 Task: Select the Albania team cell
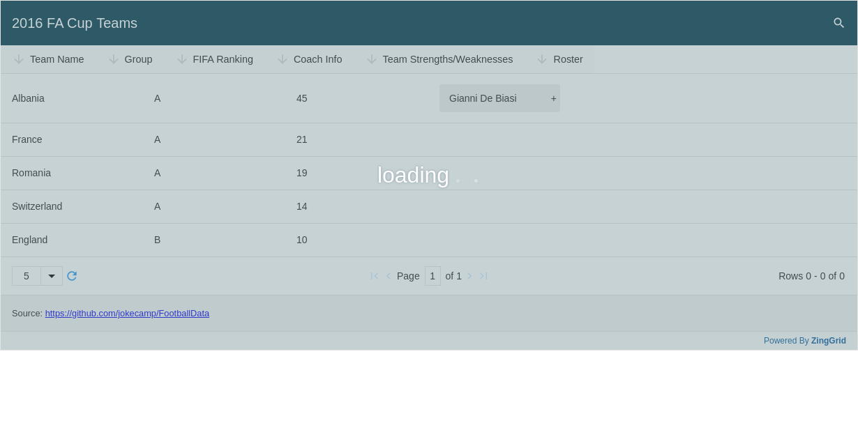click(72, 98)
